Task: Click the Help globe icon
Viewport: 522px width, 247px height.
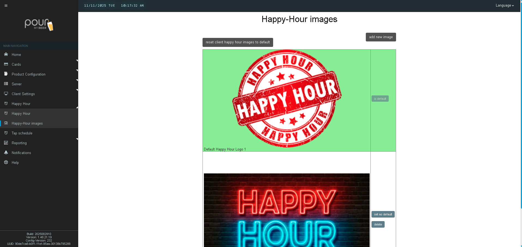Action: (6, 162)
